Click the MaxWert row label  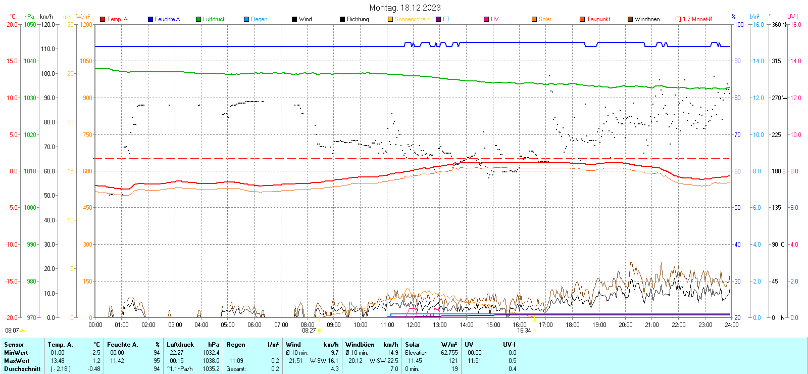[x=17, y=361]
